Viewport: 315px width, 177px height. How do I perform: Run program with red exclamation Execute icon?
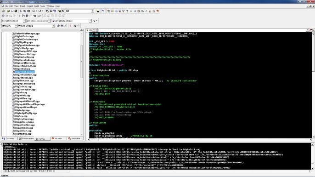[71, 26]
